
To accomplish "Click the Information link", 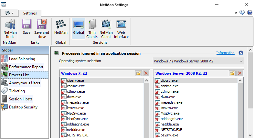I will click(x=225, y=53).
